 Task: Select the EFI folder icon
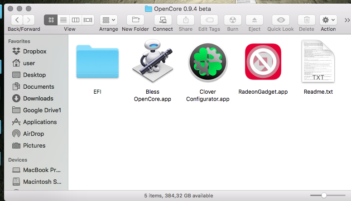pyautogui.click(x=97, y=61)
